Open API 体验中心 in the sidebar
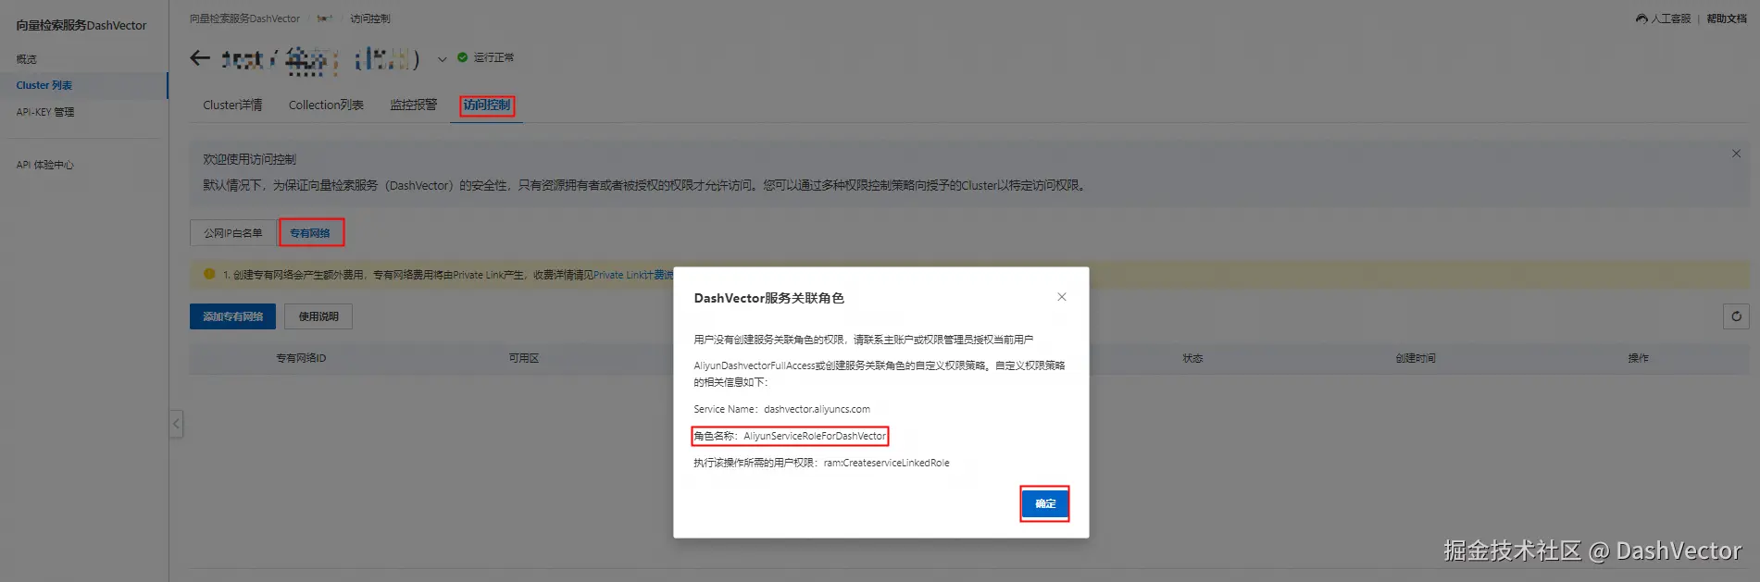 (x=44, y=165)
